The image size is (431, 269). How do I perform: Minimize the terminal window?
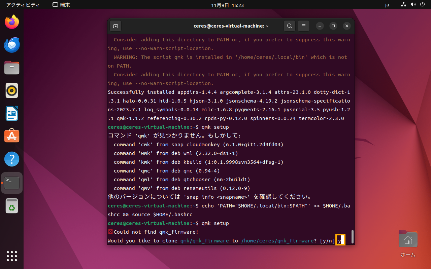coord(320,26)
